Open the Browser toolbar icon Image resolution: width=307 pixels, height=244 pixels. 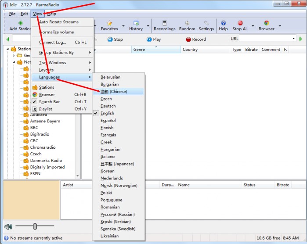point(266,23)
